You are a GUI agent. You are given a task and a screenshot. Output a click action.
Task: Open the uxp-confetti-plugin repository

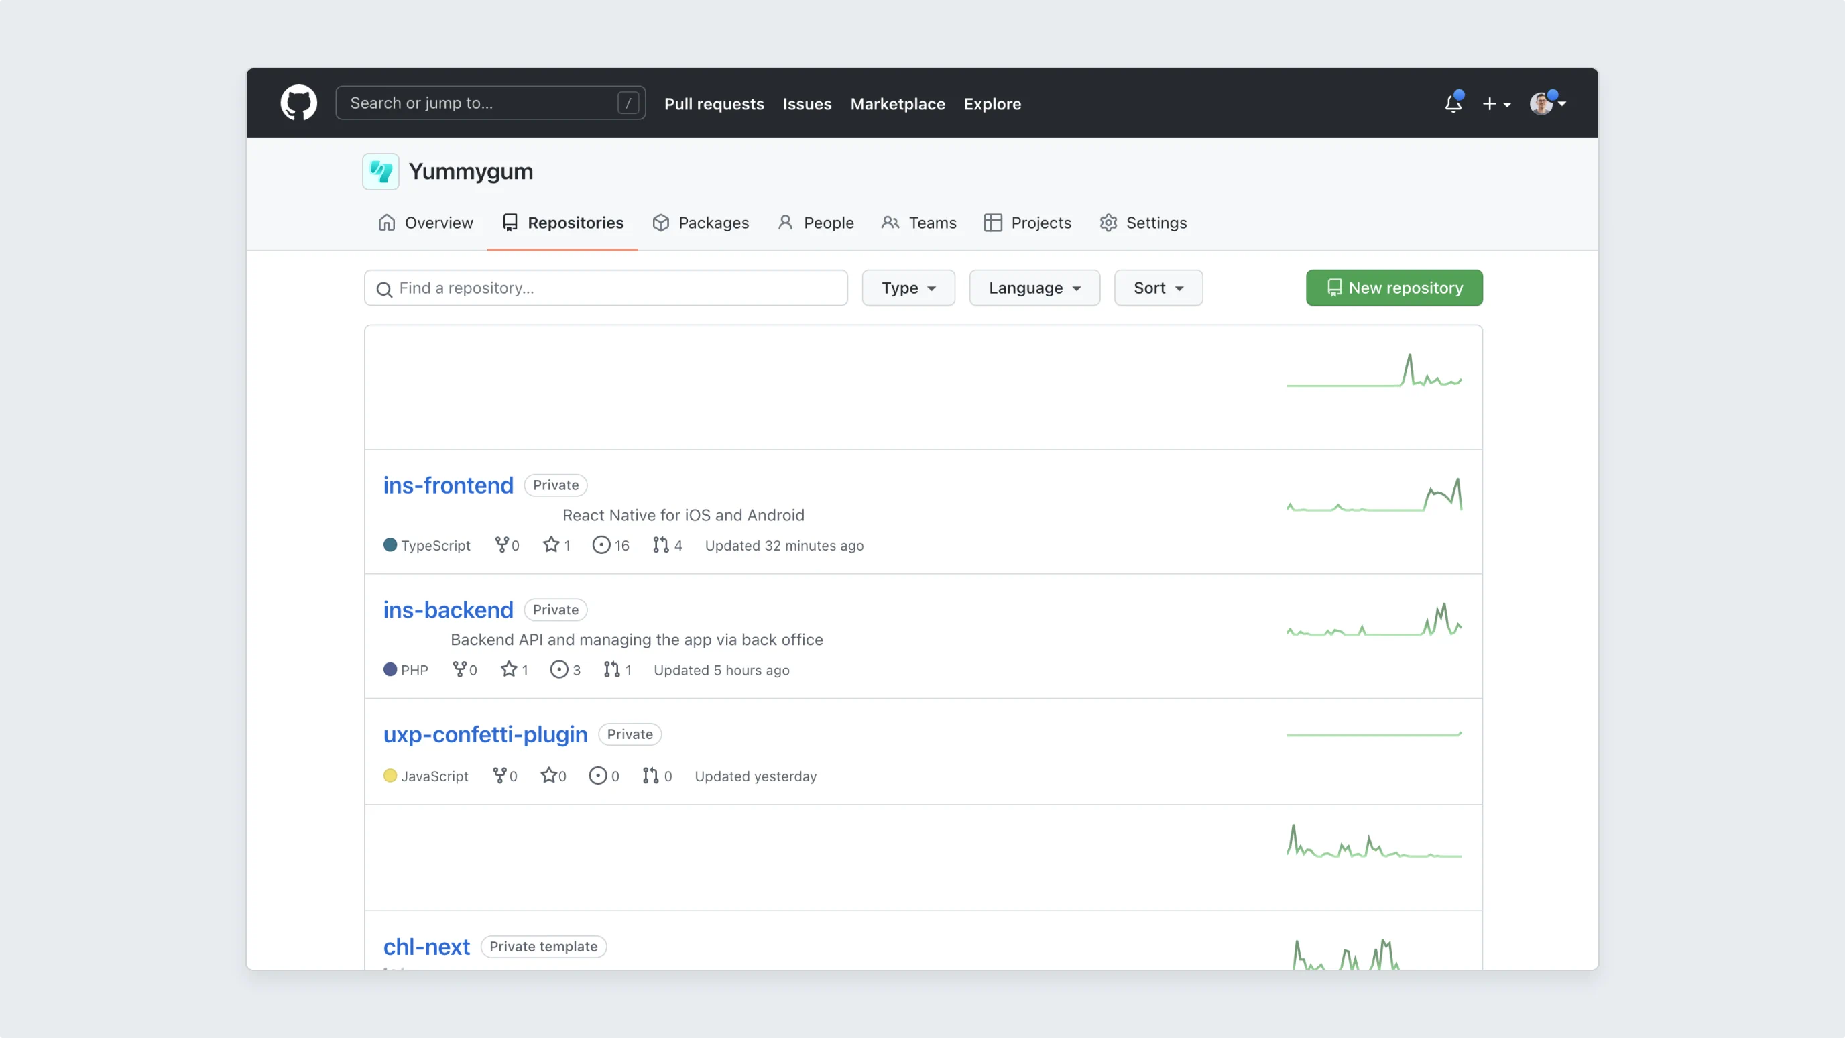(485, 734)
